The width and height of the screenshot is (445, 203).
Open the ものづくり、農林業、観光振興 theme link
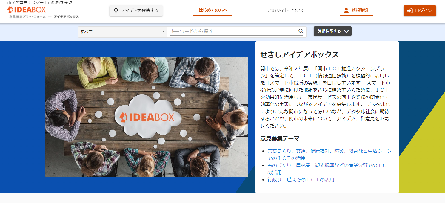(329, 169)
